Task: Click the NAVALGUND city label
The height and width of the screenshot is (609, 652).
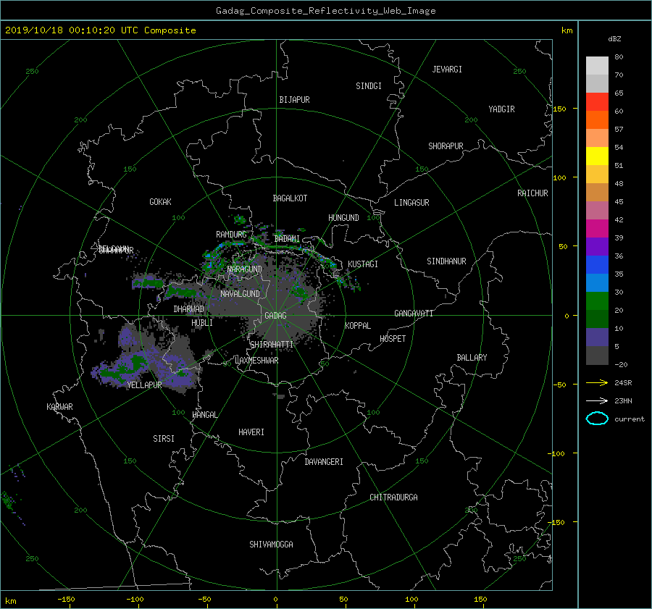Action: pos(240,294)
